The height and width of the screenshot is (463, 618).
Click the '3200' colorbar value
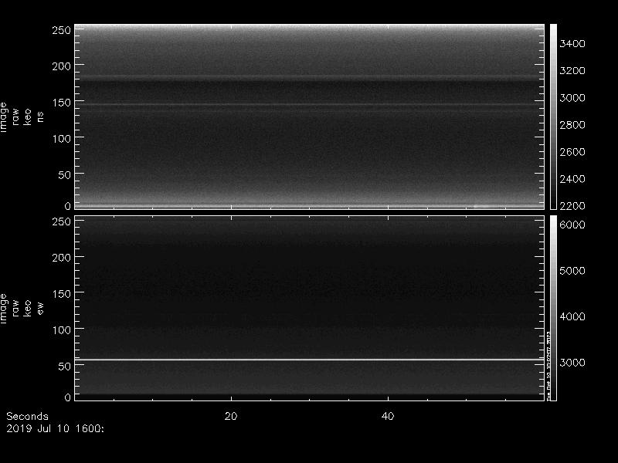[x=572, y=71]
